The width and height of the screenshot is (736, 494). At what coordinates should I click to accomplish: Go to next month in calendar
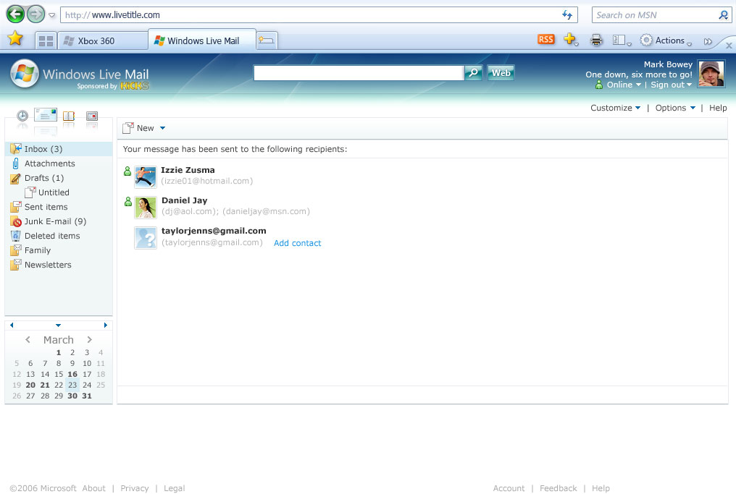point(89,340)
